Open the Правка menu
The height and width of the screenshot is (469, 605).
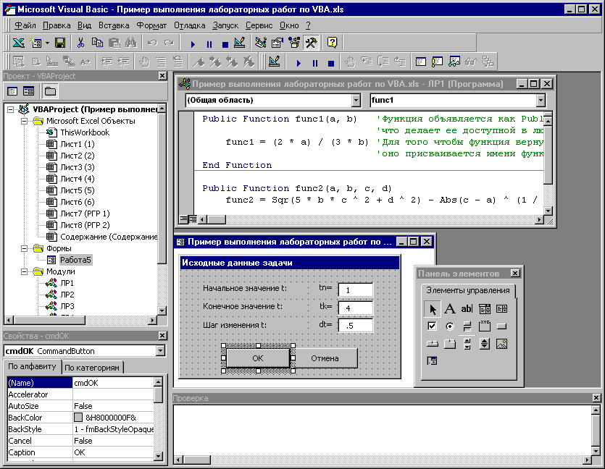coord(57,25)
